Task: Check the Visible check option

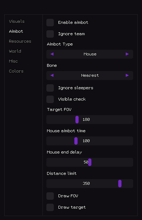Action: tap(50, 99)
